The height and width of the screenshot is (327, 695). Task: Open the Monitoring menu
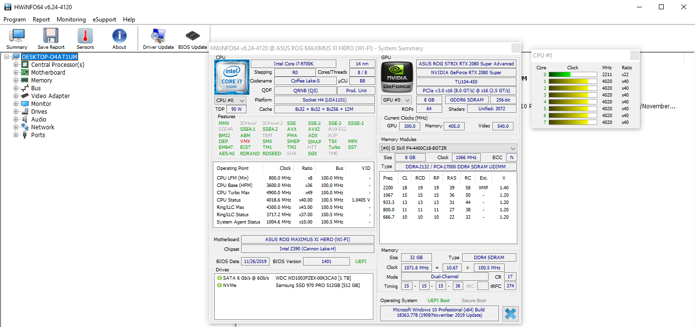[x=71, y=20]
